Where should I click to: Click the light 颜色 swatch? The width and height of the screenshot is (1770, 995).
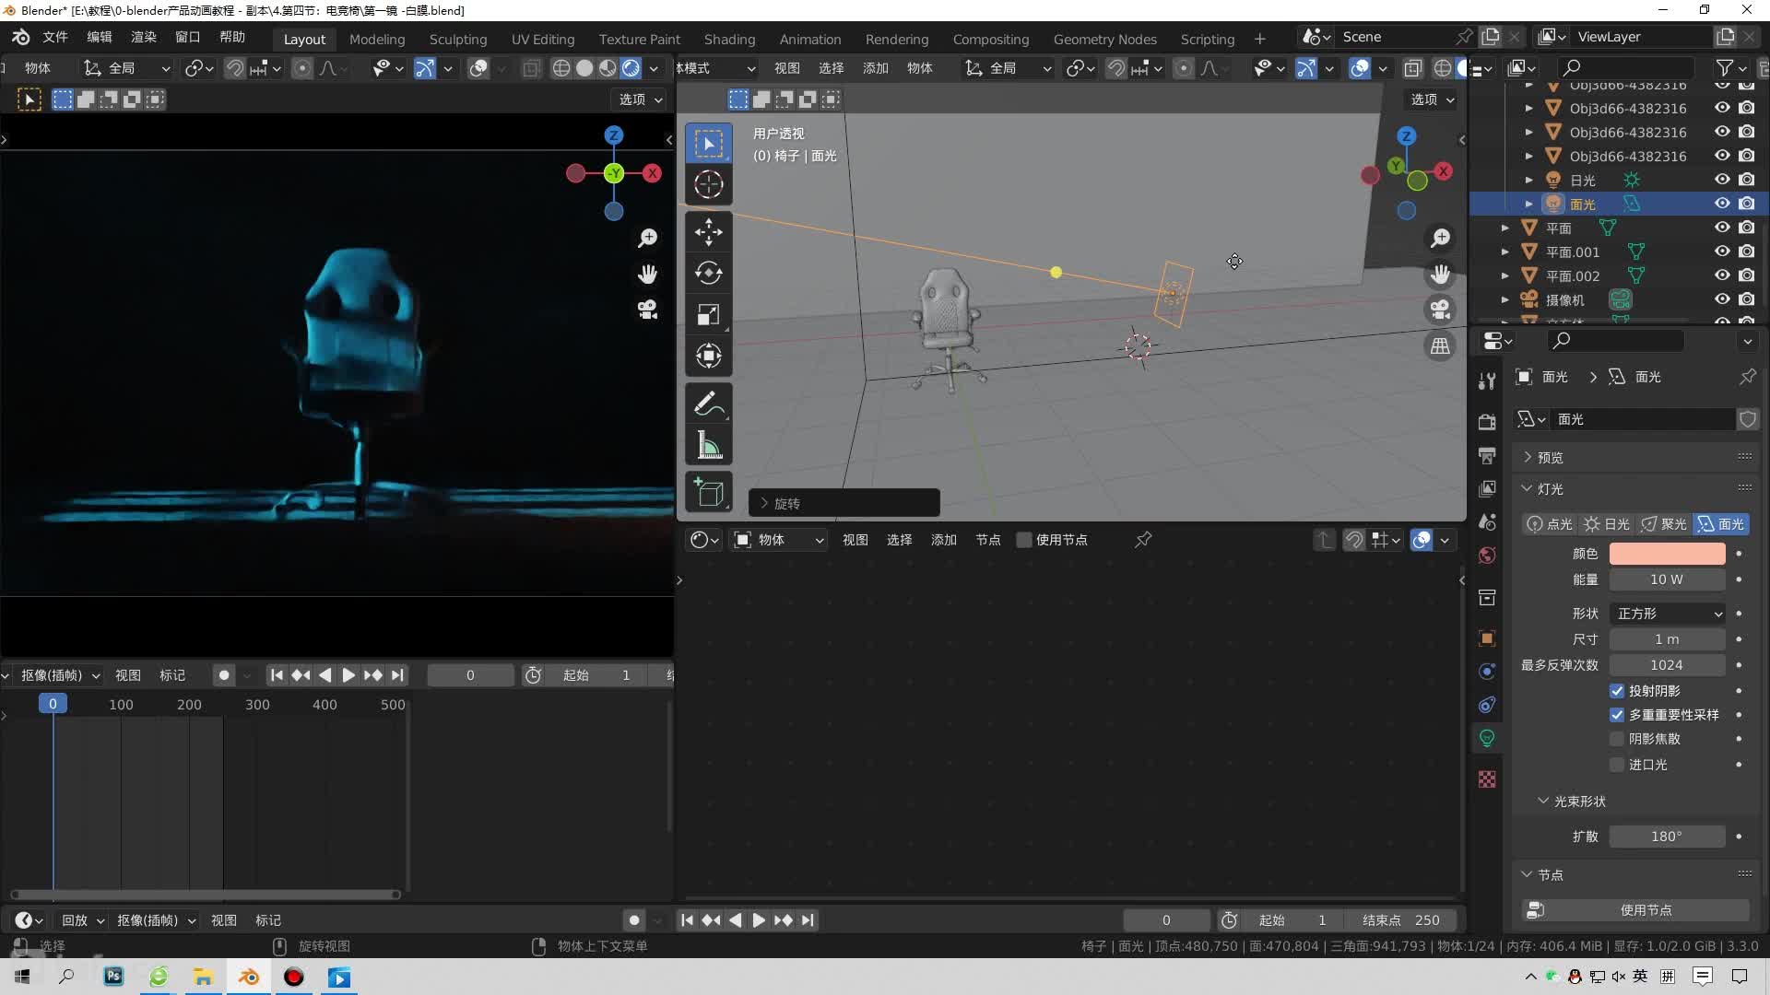click(1667, 554)
